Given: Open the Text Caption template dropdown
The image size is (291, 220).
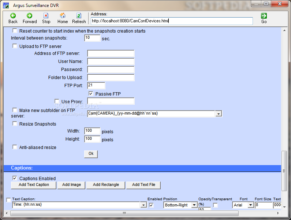Looking at the screenshot, I should pos(143,205).
